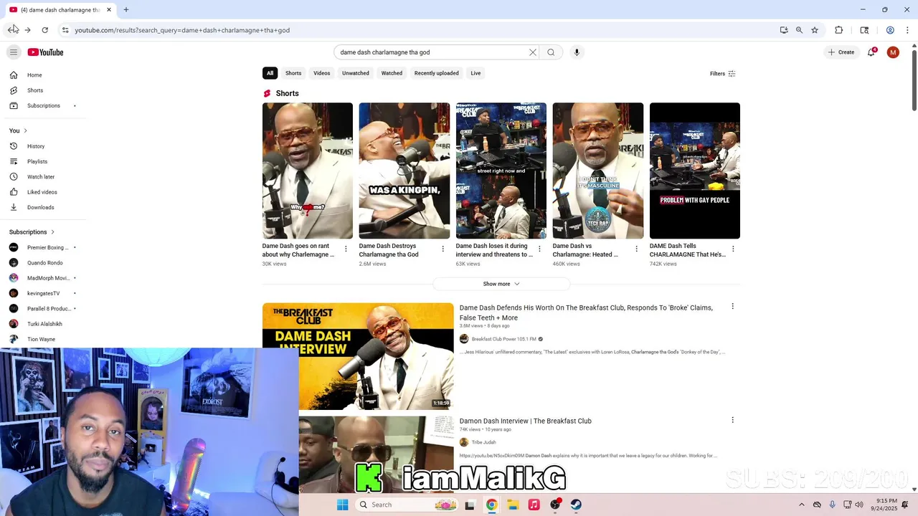Screen dimensions: 918x516
Task: Open Liked videos in the sidebar
Action: click(43, 192)
